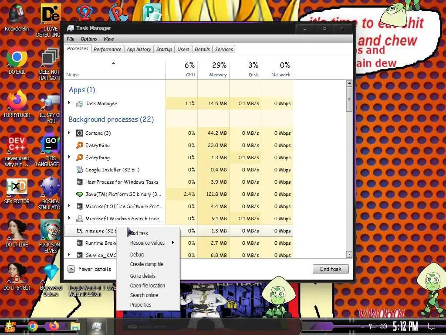Switch to the Startup tab

[164, 49]
